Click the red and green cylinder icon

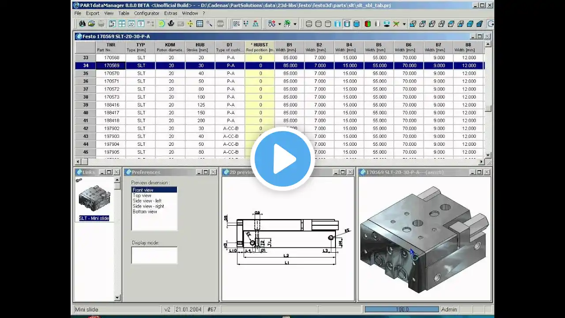click(x=368, y=24)
